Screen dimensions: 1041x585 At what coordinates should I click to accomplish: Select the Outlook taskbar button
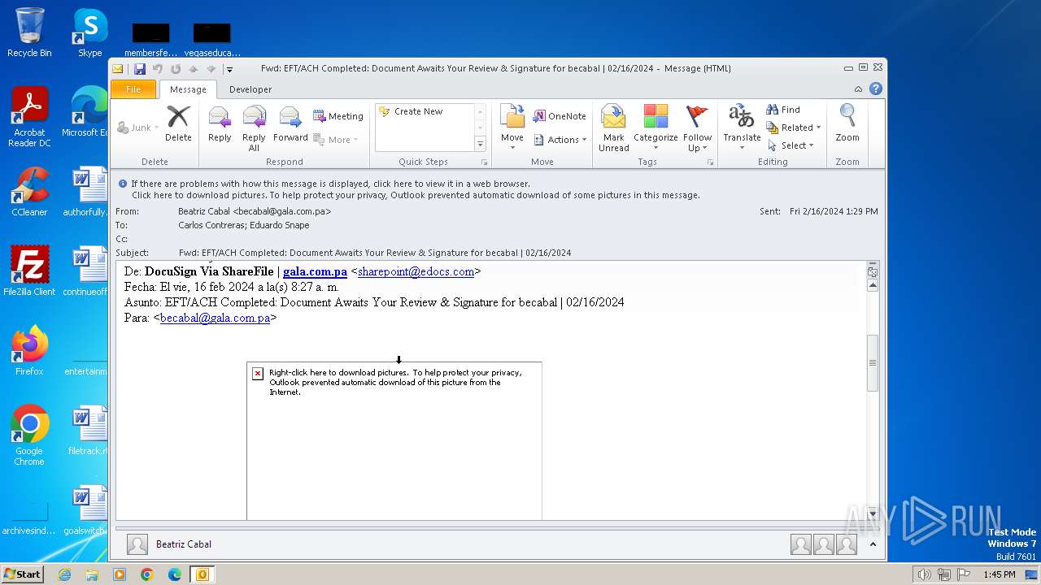click(x=202, y=574)
